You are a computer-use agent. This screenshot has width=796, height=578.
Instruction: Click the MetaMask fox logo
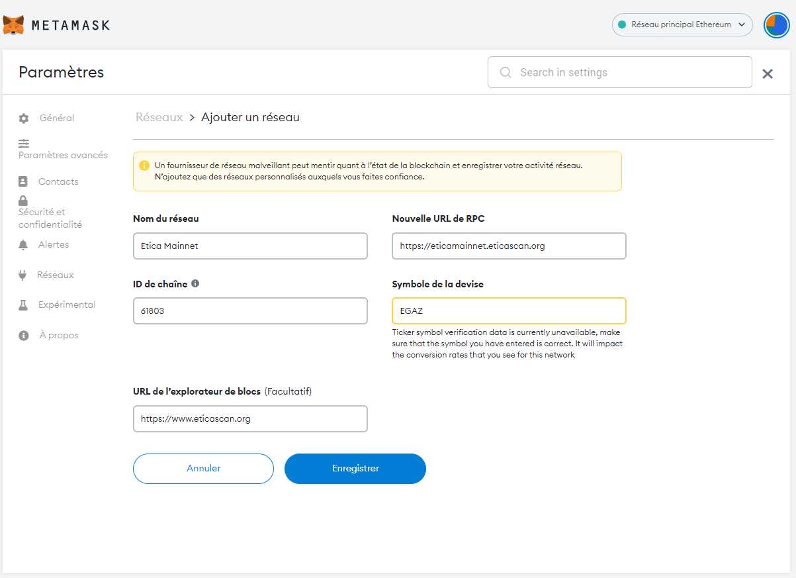coord(12,24)
